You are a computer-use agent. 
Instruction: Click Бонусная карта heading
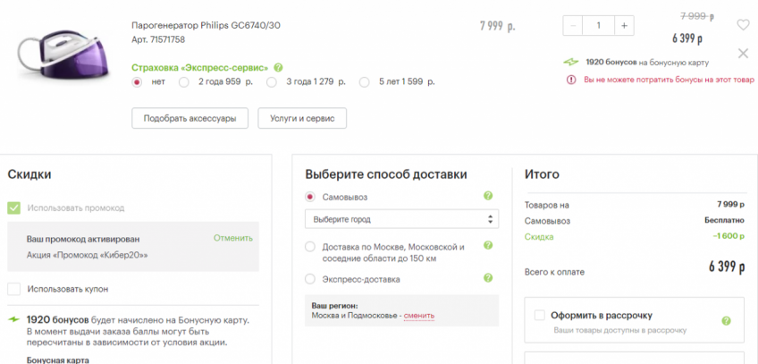(57, 360)
